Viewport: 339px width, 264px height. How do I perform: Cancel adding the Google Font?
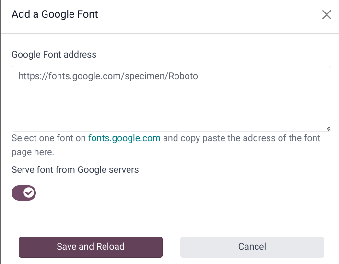(x=252, y=247)
